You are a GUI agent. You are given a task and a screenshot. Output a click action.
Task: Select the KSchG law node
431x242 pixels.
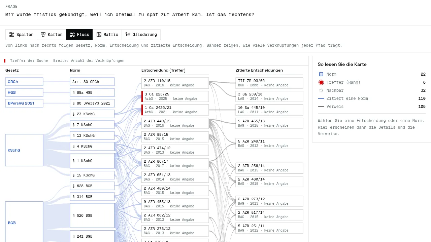[x=24, y=150]
